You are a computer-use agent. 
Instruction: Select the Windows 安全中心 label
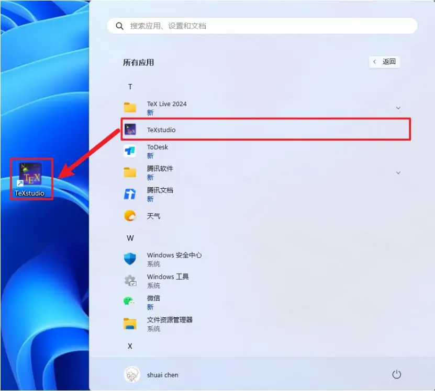pyautogui.click(x=174, y=255)
